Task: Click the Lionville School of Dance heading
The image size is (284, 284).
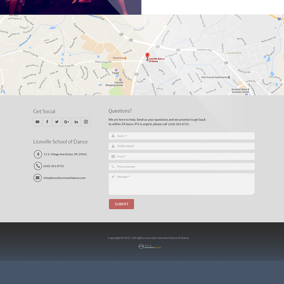Action: pyautogui.click(x=60, y=142)
